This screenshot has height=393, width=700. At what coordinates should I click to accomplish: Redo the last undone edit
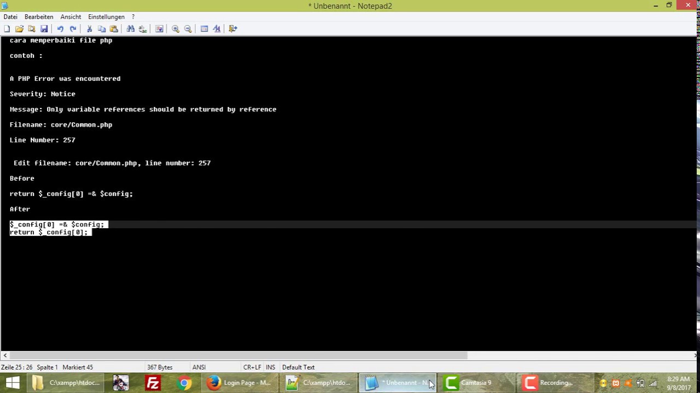[73, 29]
